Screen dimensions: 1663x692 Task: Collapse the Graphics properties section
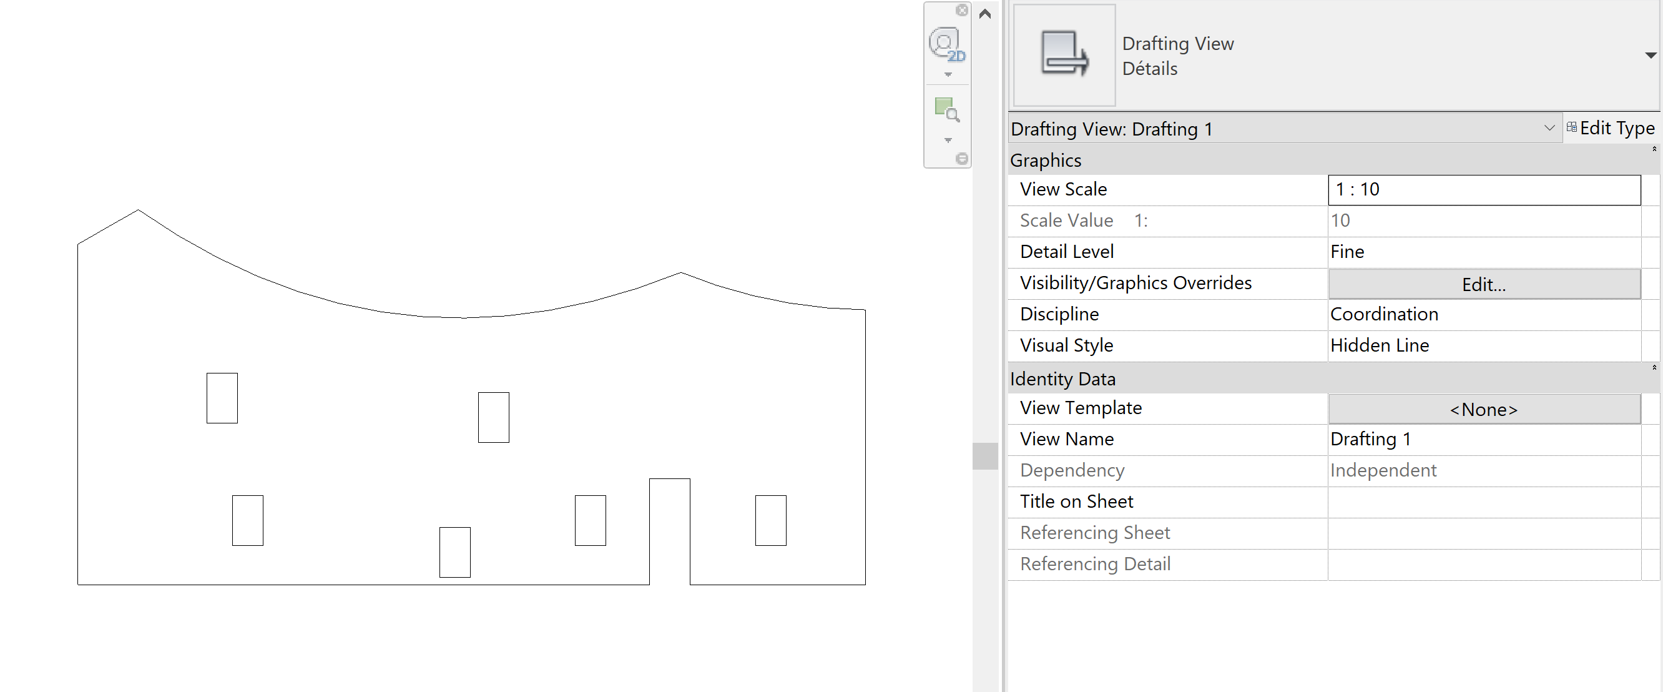click(x=1654, y=149)
